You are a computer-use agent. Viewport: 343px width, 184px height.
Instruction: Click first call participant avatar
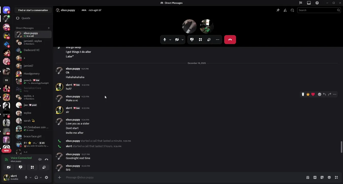point(189,26)
